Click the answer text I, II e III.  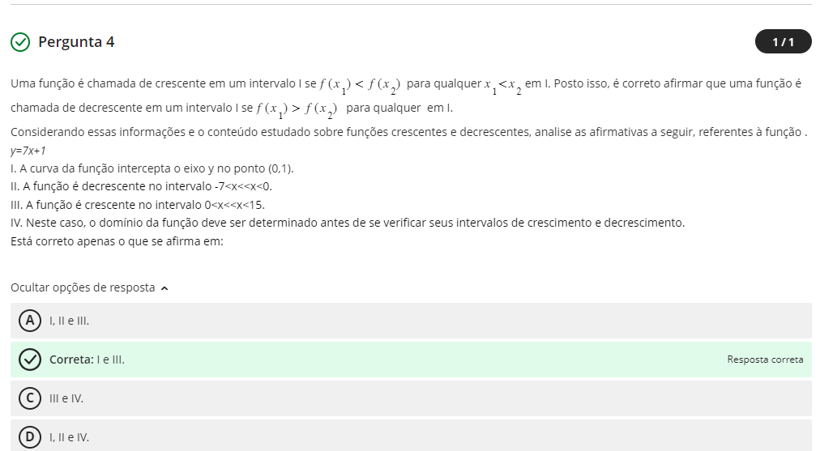click(70, 321)
